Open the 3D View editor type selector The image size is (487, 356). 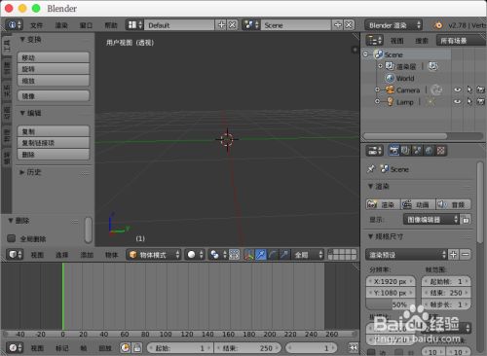[15, 255]
